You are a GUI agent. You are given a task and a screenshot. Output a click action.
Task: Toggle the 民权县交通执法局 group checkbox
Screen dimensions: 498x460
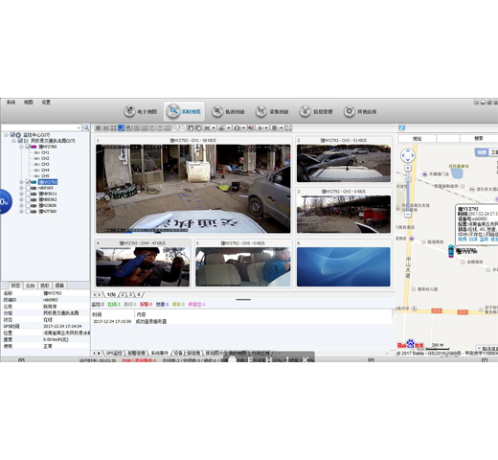[20, 141]
